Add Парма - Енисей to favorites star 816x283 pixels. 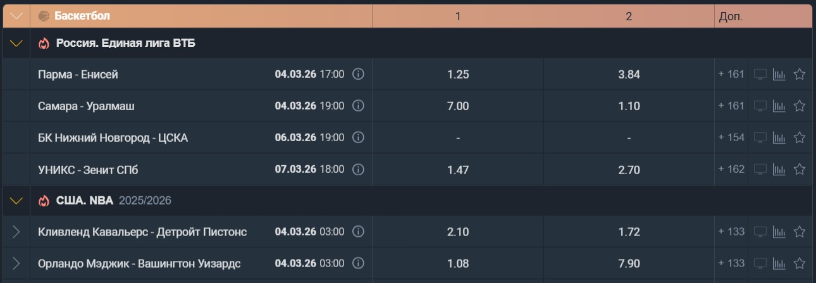800,74
